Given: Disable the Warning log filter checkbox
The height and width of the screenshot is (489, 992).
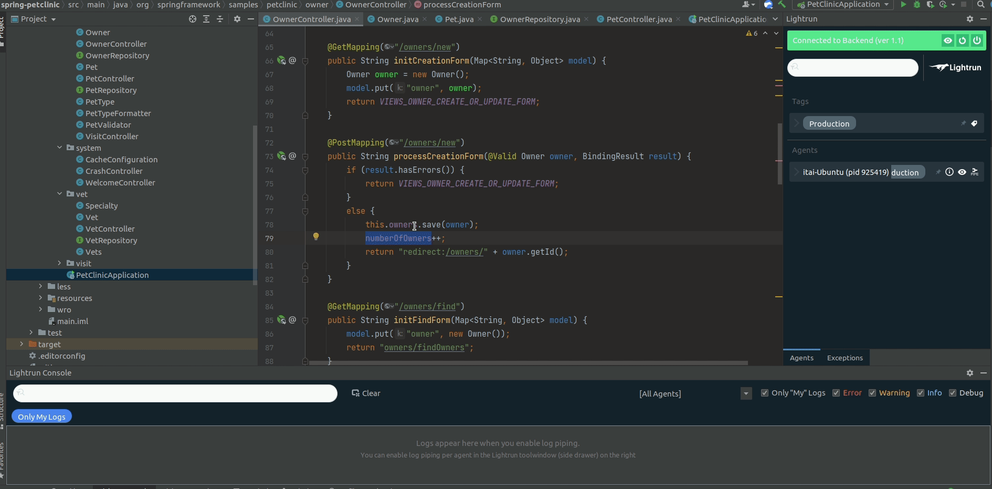Looking at the screenshot, I should [x=872, y=393].
